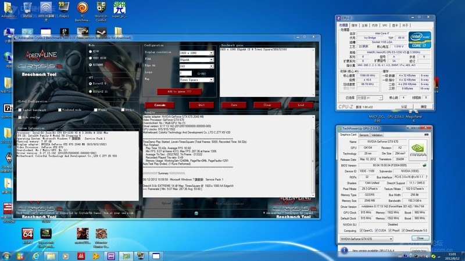The image size is (465, 261).
Task: Switch to the Validation tab in GPU-Z
Action: tap(377, 135)
